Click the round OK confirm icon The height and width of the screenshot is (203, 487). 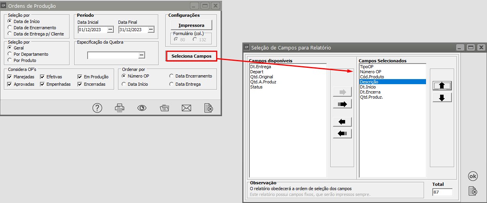tap(473, 176)
